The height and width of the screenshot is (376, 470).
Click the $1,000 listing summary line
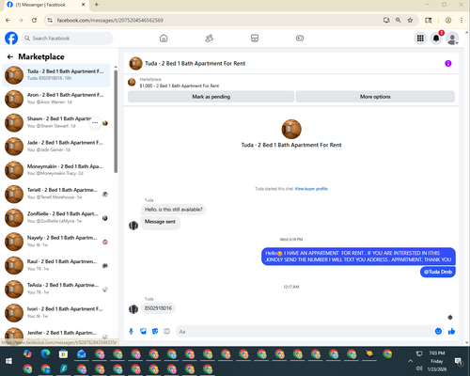pyautogui.click(x=180, y=86)
